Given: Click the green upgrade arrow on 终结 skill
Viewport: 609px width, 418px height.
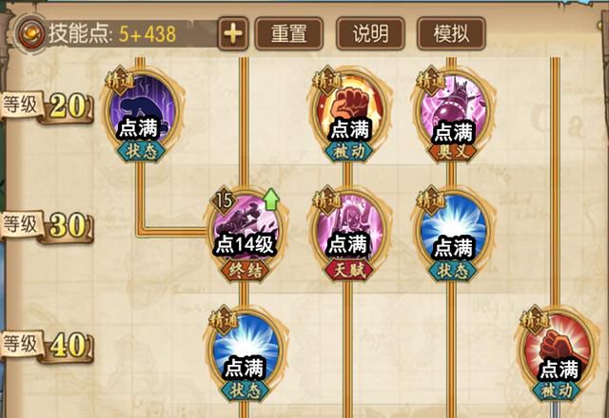Looking at the screenshot, I should pyautogui.click(x=271, y=199).
